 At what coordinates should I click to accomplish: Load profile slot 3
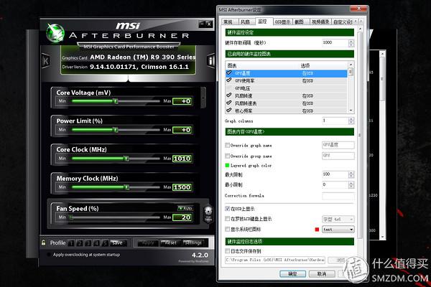pyautogui.click(x=88, y=243)
